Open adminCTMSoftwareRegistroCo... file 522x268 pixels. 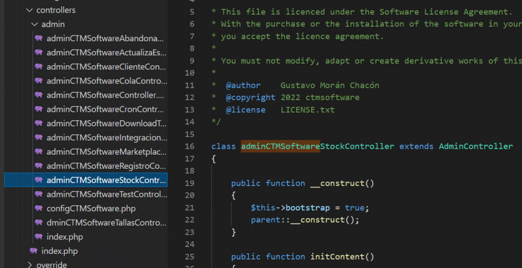[106, 166]
